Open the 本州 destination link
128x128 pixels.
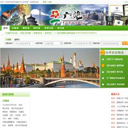[x=24, y=115]
